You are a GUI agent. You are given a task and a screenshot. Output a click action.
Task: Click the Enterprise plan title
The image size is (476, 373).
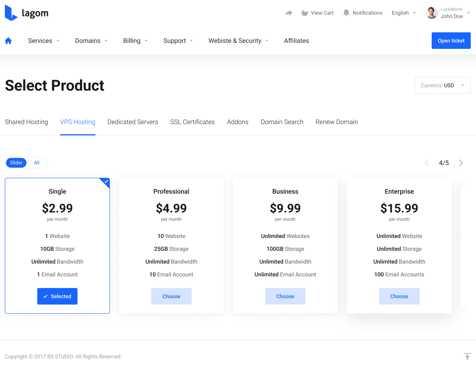(x=399, y=191)
